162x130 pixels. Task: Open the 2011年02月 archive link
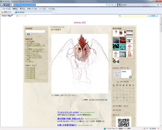pos(31,72)
